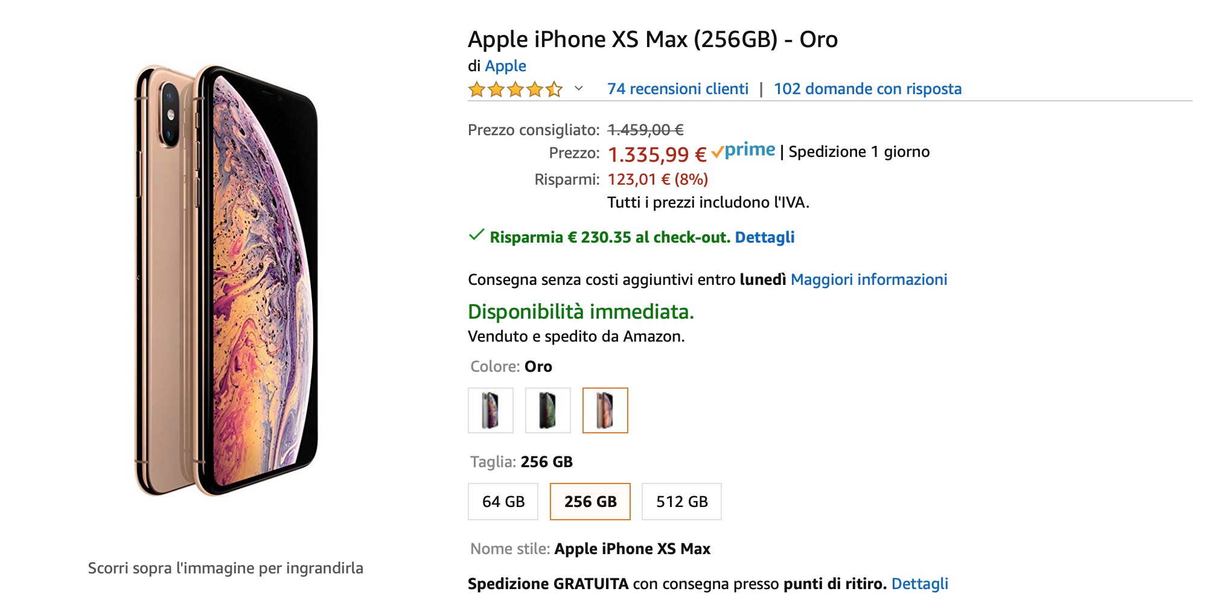Choose the 64 GB storage option
1212x606 pixels.
pyautogui.click(x=503, y=502)
